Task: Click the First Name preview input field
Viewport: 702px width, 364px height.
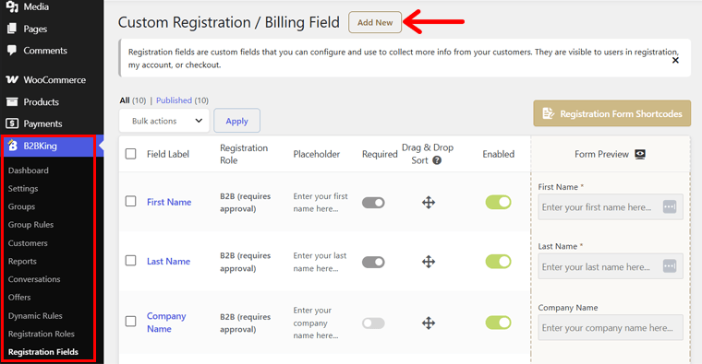Action: [x=611, y=206]
